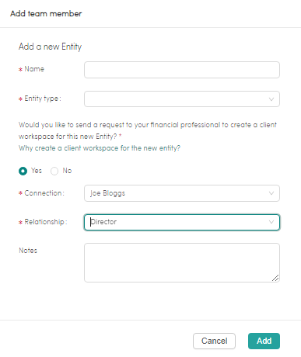Click the Relationship field chevron arrow
The height and width of the screenshot is (357, 301).
[271, 222]
